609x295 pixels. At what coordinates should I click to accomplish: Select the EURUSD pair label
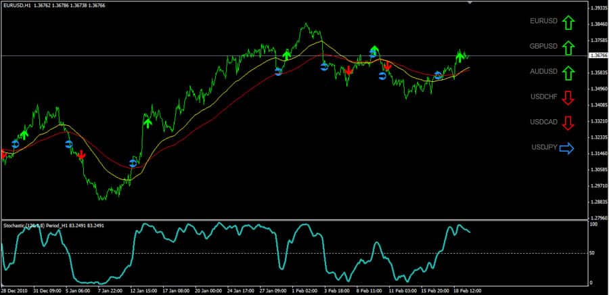tap(544, 22)
